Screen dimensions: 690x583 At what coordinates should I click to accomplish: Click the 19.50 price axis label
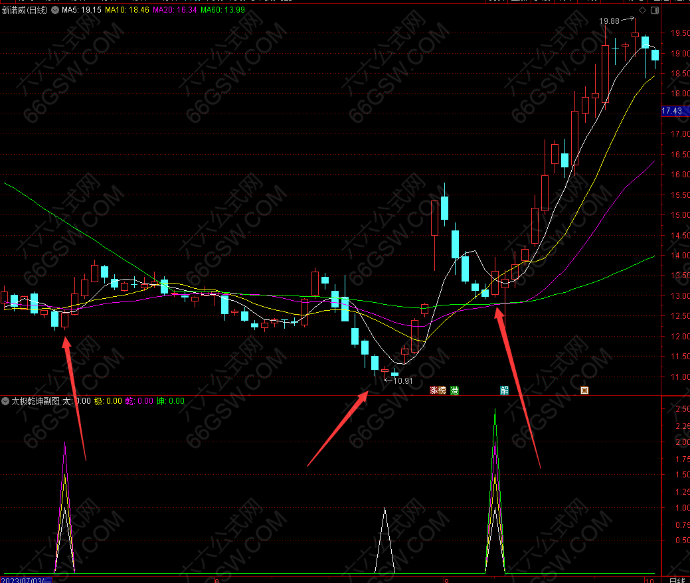(x=680, y=33)
